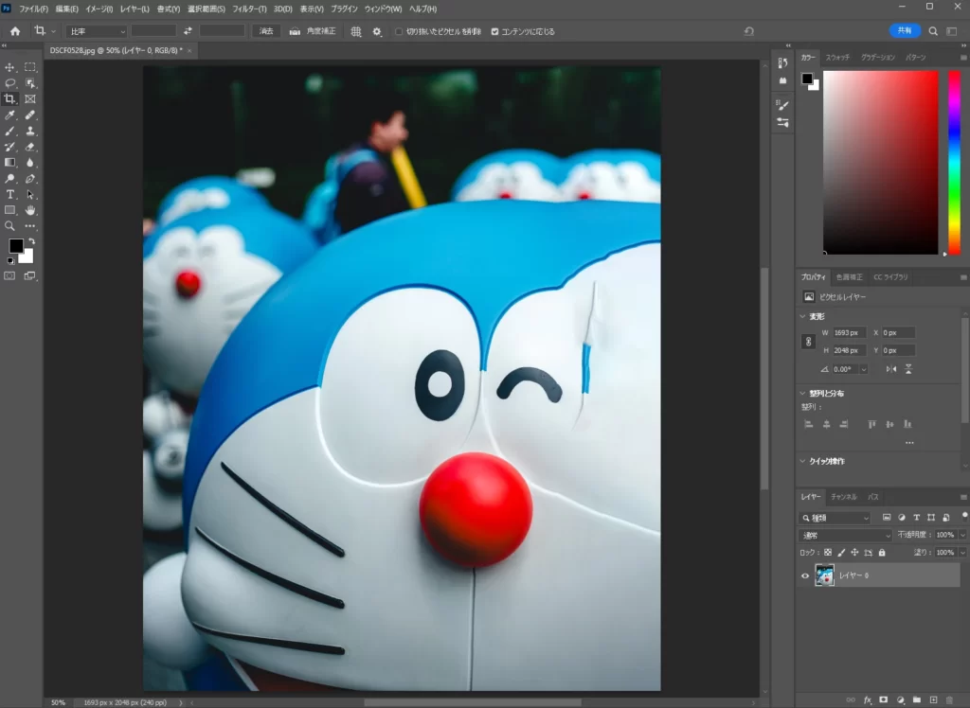970x708 pixels.
Task: Open the フィルター(T) menu
Action: pos(249,9)
